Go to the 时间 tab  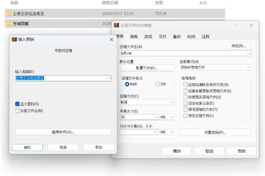(x=191, y=37)
